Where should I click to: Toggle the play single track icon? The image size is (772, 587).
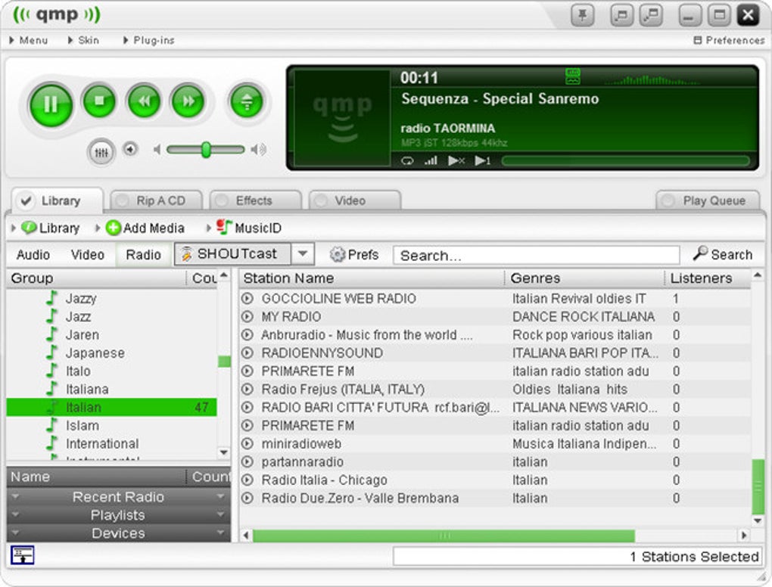pyautogui.click(x=483, y=161)
